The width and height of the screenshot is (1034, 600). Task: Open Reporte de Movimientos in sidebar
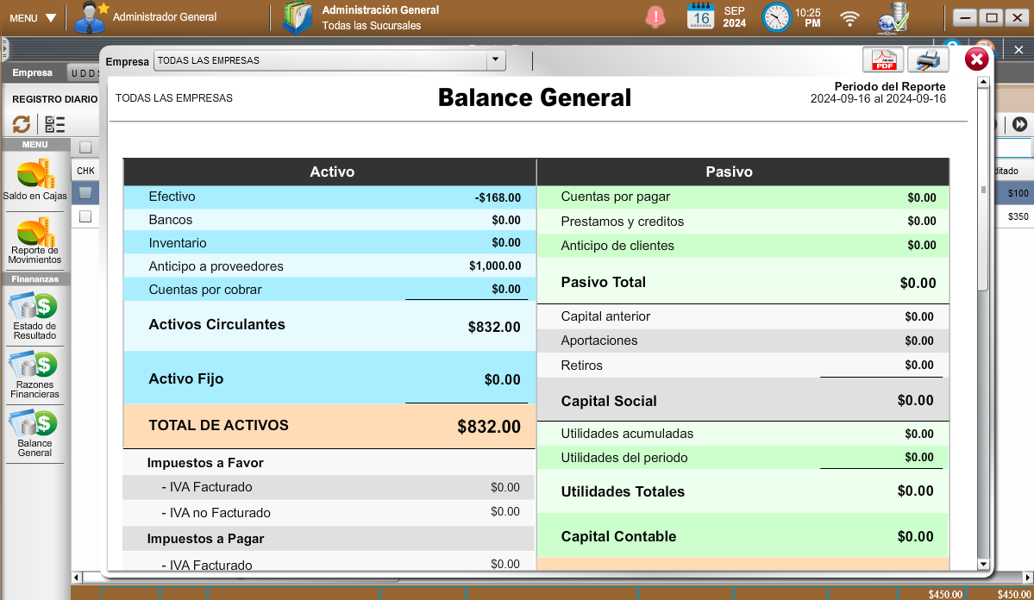[x=34, y=241]
